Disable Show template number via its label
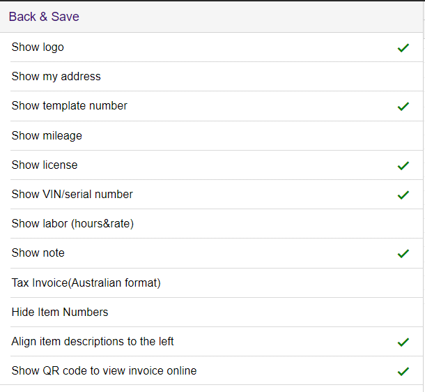The width and height of the screenshot is (425, 392). click(x=70, y=106)
